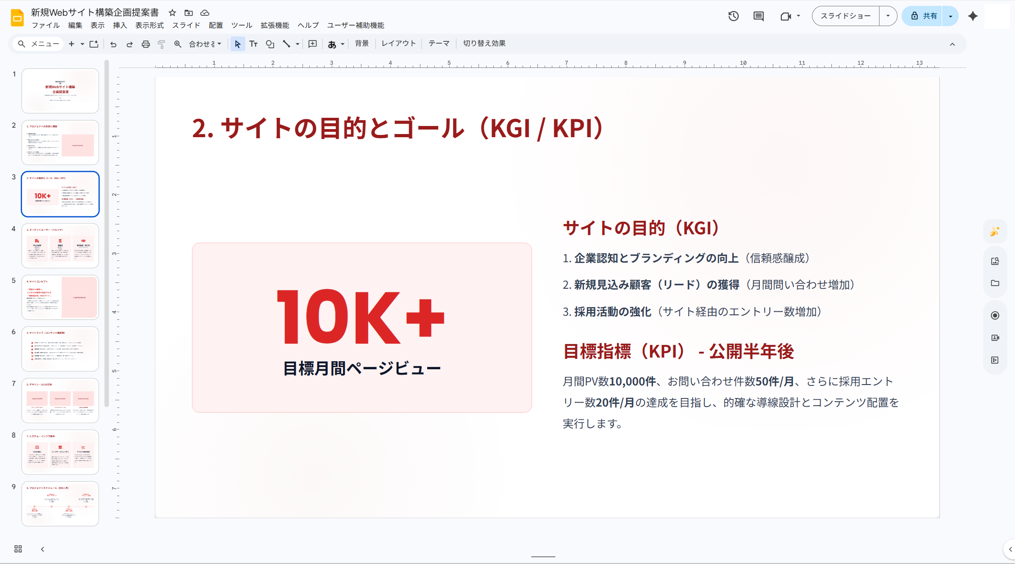This screenshot has width=1015, height=564.
Task: Expand the slideshow options arrow
Action: point(888,16)
